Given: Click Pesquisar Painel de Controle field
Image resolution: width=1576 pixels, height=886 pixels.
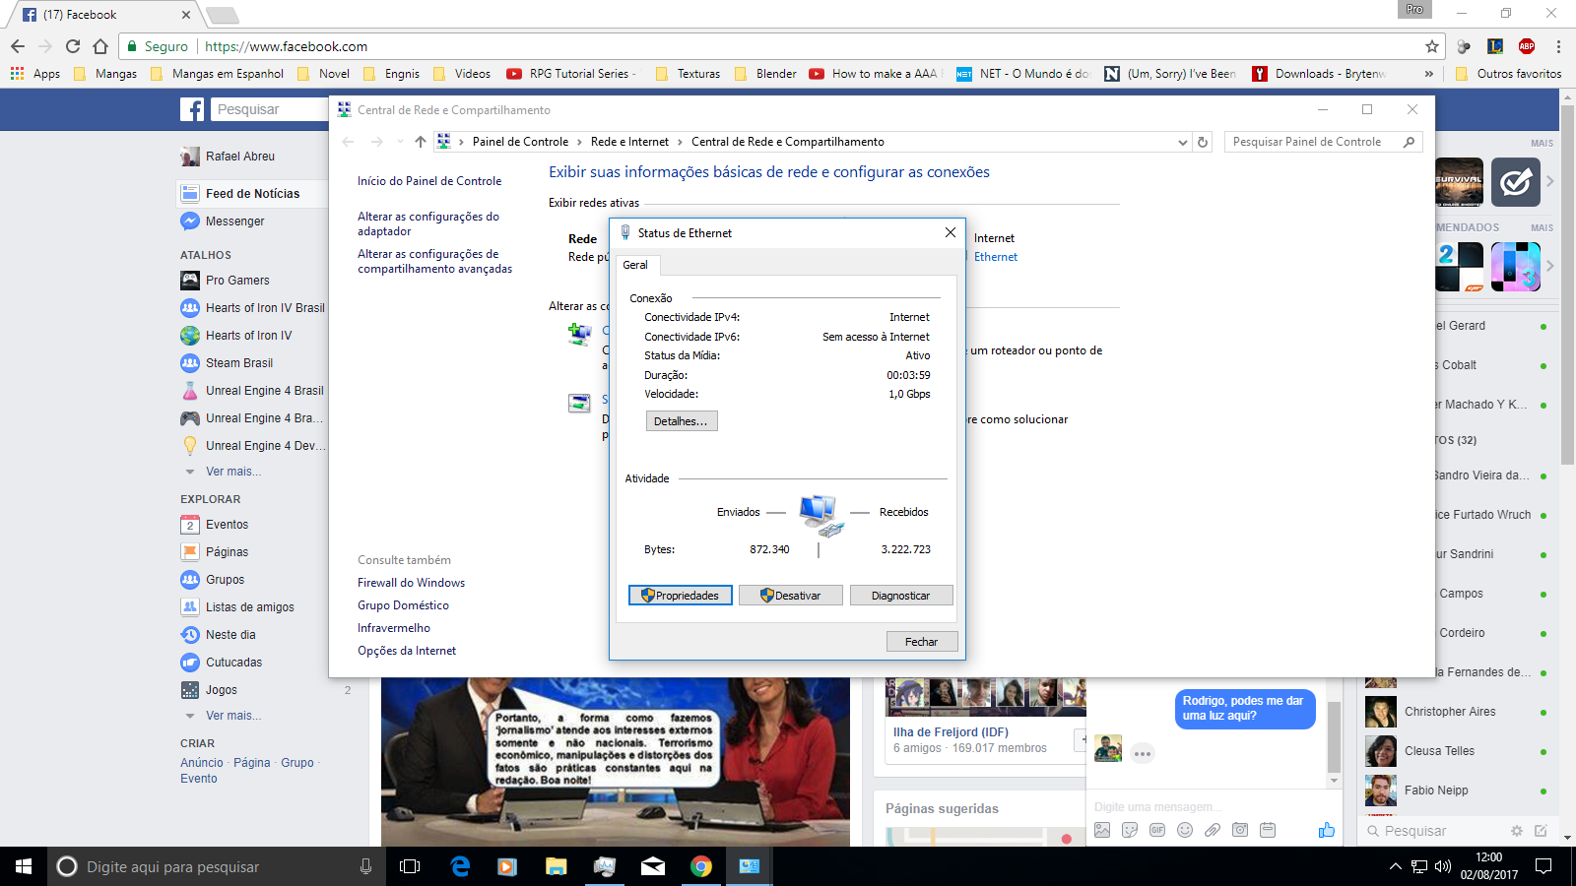Looking at the screenshot, I should [x=1324, y=142].
